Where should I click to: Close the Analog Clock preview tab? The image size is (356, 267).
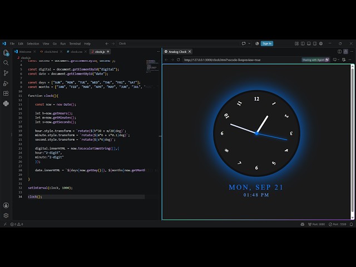[x=190, y=52]
